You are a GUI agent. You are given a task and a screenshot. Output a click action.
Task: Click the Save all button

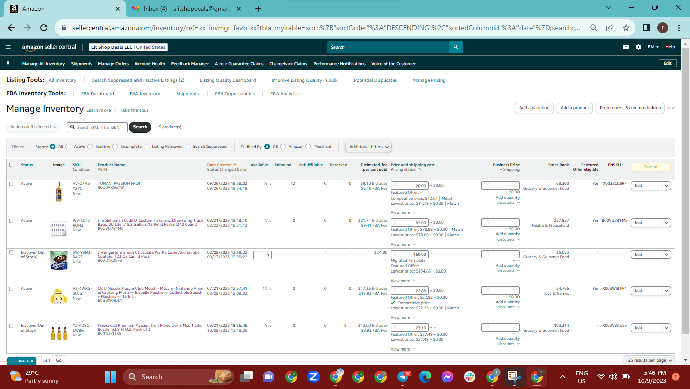tap(651, 167)
